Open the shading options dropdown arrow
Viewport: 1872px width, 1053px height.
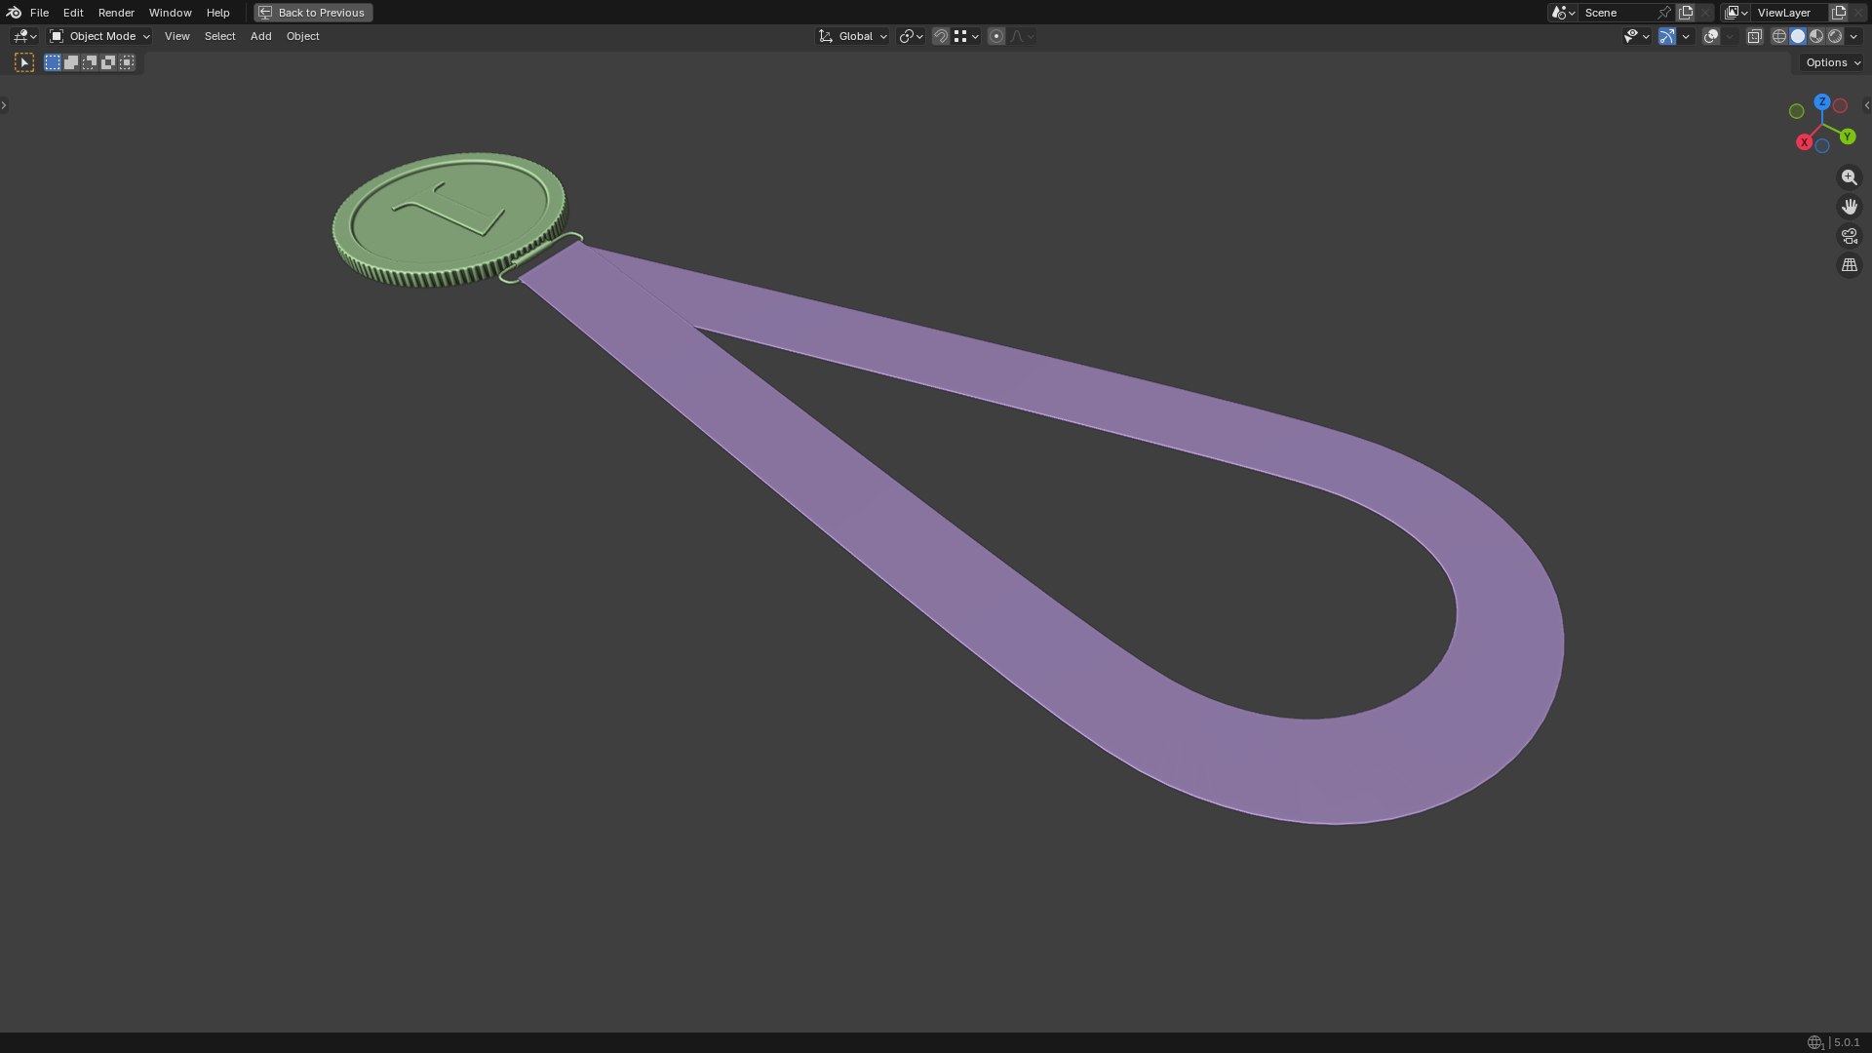point(1853,36)
